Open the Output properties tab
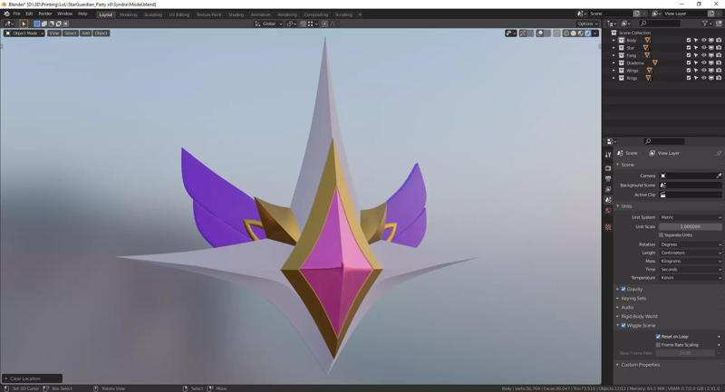 (608, 178)
